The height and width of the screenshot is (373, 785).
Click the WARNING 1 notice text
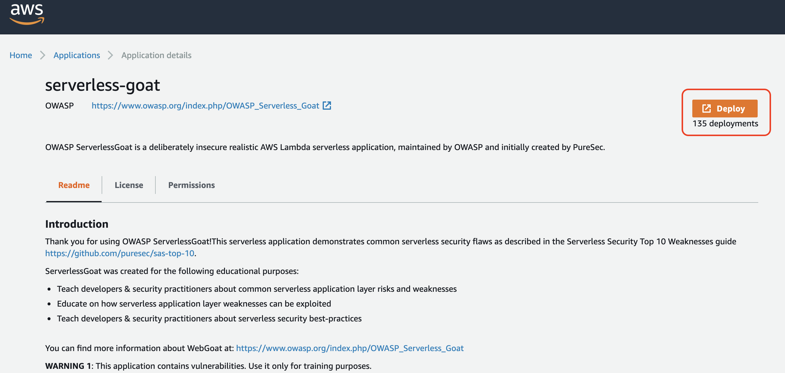(208, 366)
